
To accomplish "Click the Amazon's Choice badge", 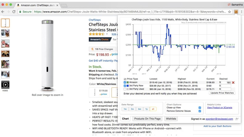I will click(100, 39).
